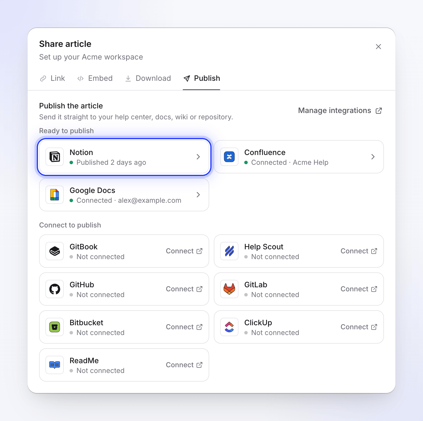Viewport: 423px width, 421px height.
Task: Switch to the Embed tab
Action: [95, 78]
